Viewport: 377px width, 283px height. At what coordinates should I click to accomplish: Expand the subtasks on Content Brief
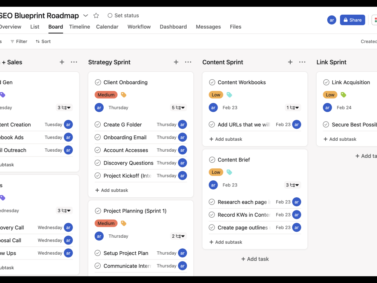pos(293,185)
